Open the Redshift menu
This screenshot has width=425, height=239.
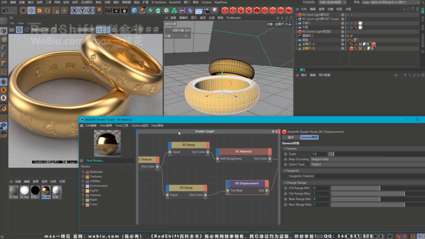[175, 2]
